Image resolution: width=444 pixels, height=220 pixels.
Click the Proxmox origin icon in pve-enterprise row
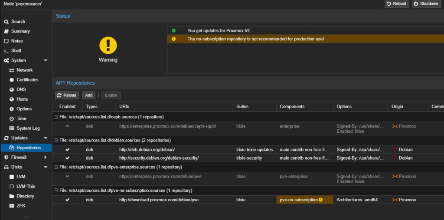pyautogui.click(x=395, y=176)
